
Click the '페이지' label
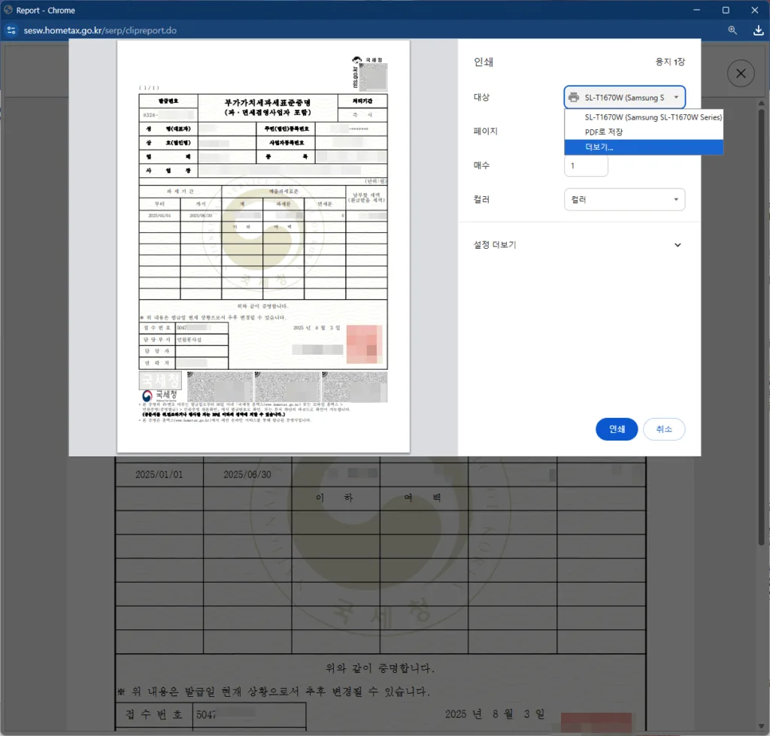[485, 131]
